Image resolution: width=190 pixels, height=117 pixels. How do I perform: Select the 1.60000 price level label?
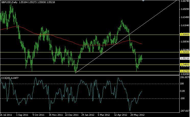pyautogui.click(x=185, y=35)
